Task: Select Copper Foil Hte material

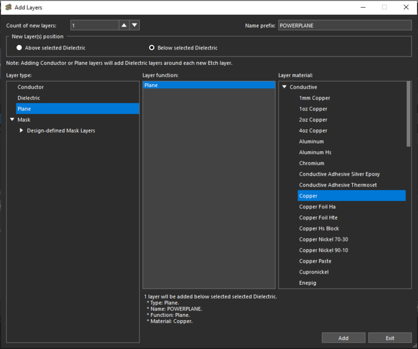Action: (x=318, y=217)
